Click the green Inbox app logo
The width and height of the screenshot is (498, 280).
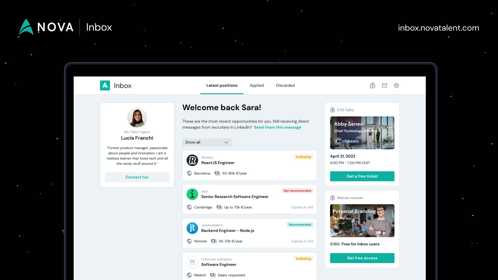point(105,86)
